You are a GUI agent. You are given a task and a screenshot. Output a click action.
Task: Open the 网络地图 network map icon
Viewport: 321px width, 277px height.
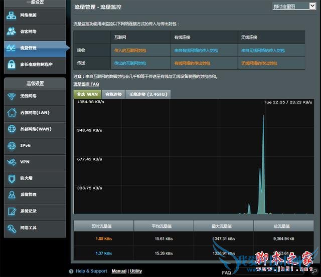pos(12,16)
